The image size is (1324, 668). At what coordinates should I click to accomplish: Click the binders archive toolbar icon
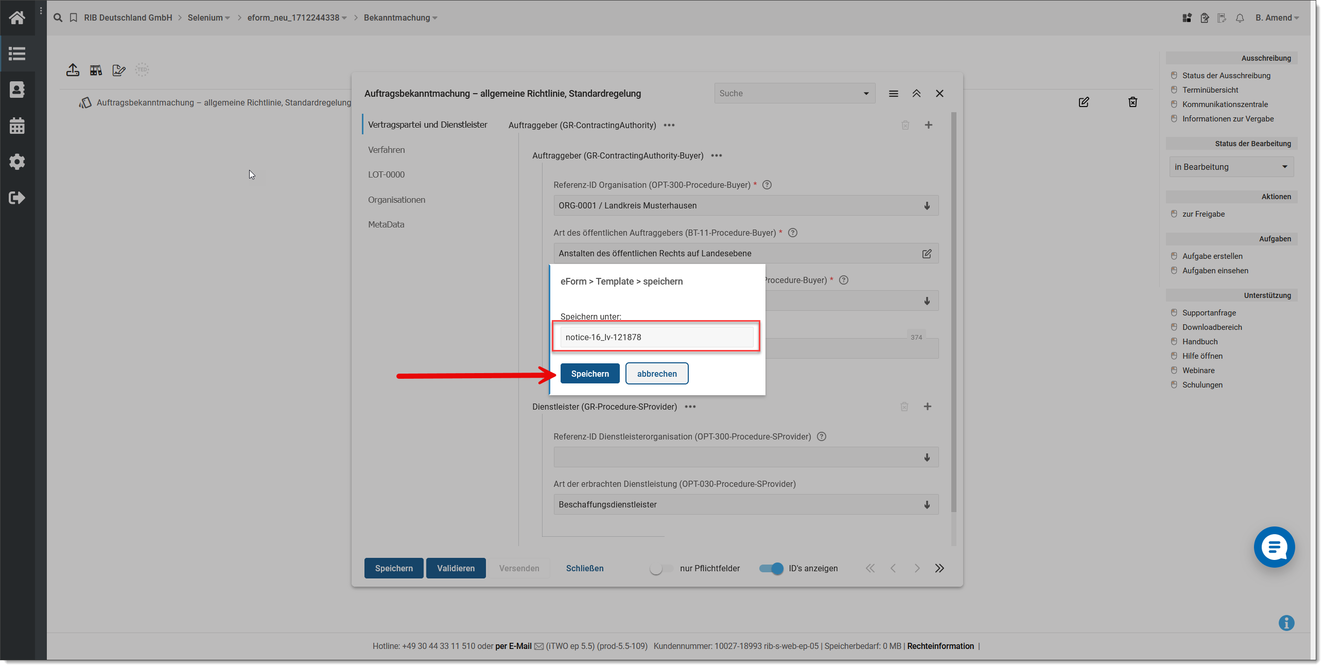[x=96, y=70]
